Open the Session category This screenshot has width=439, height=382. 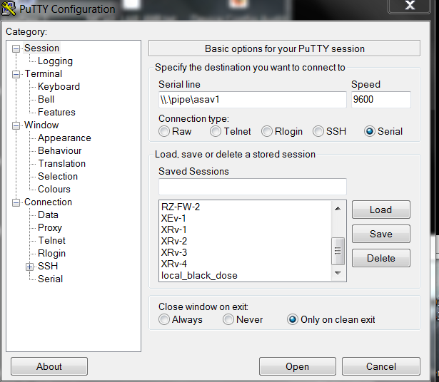pos(41,48)
